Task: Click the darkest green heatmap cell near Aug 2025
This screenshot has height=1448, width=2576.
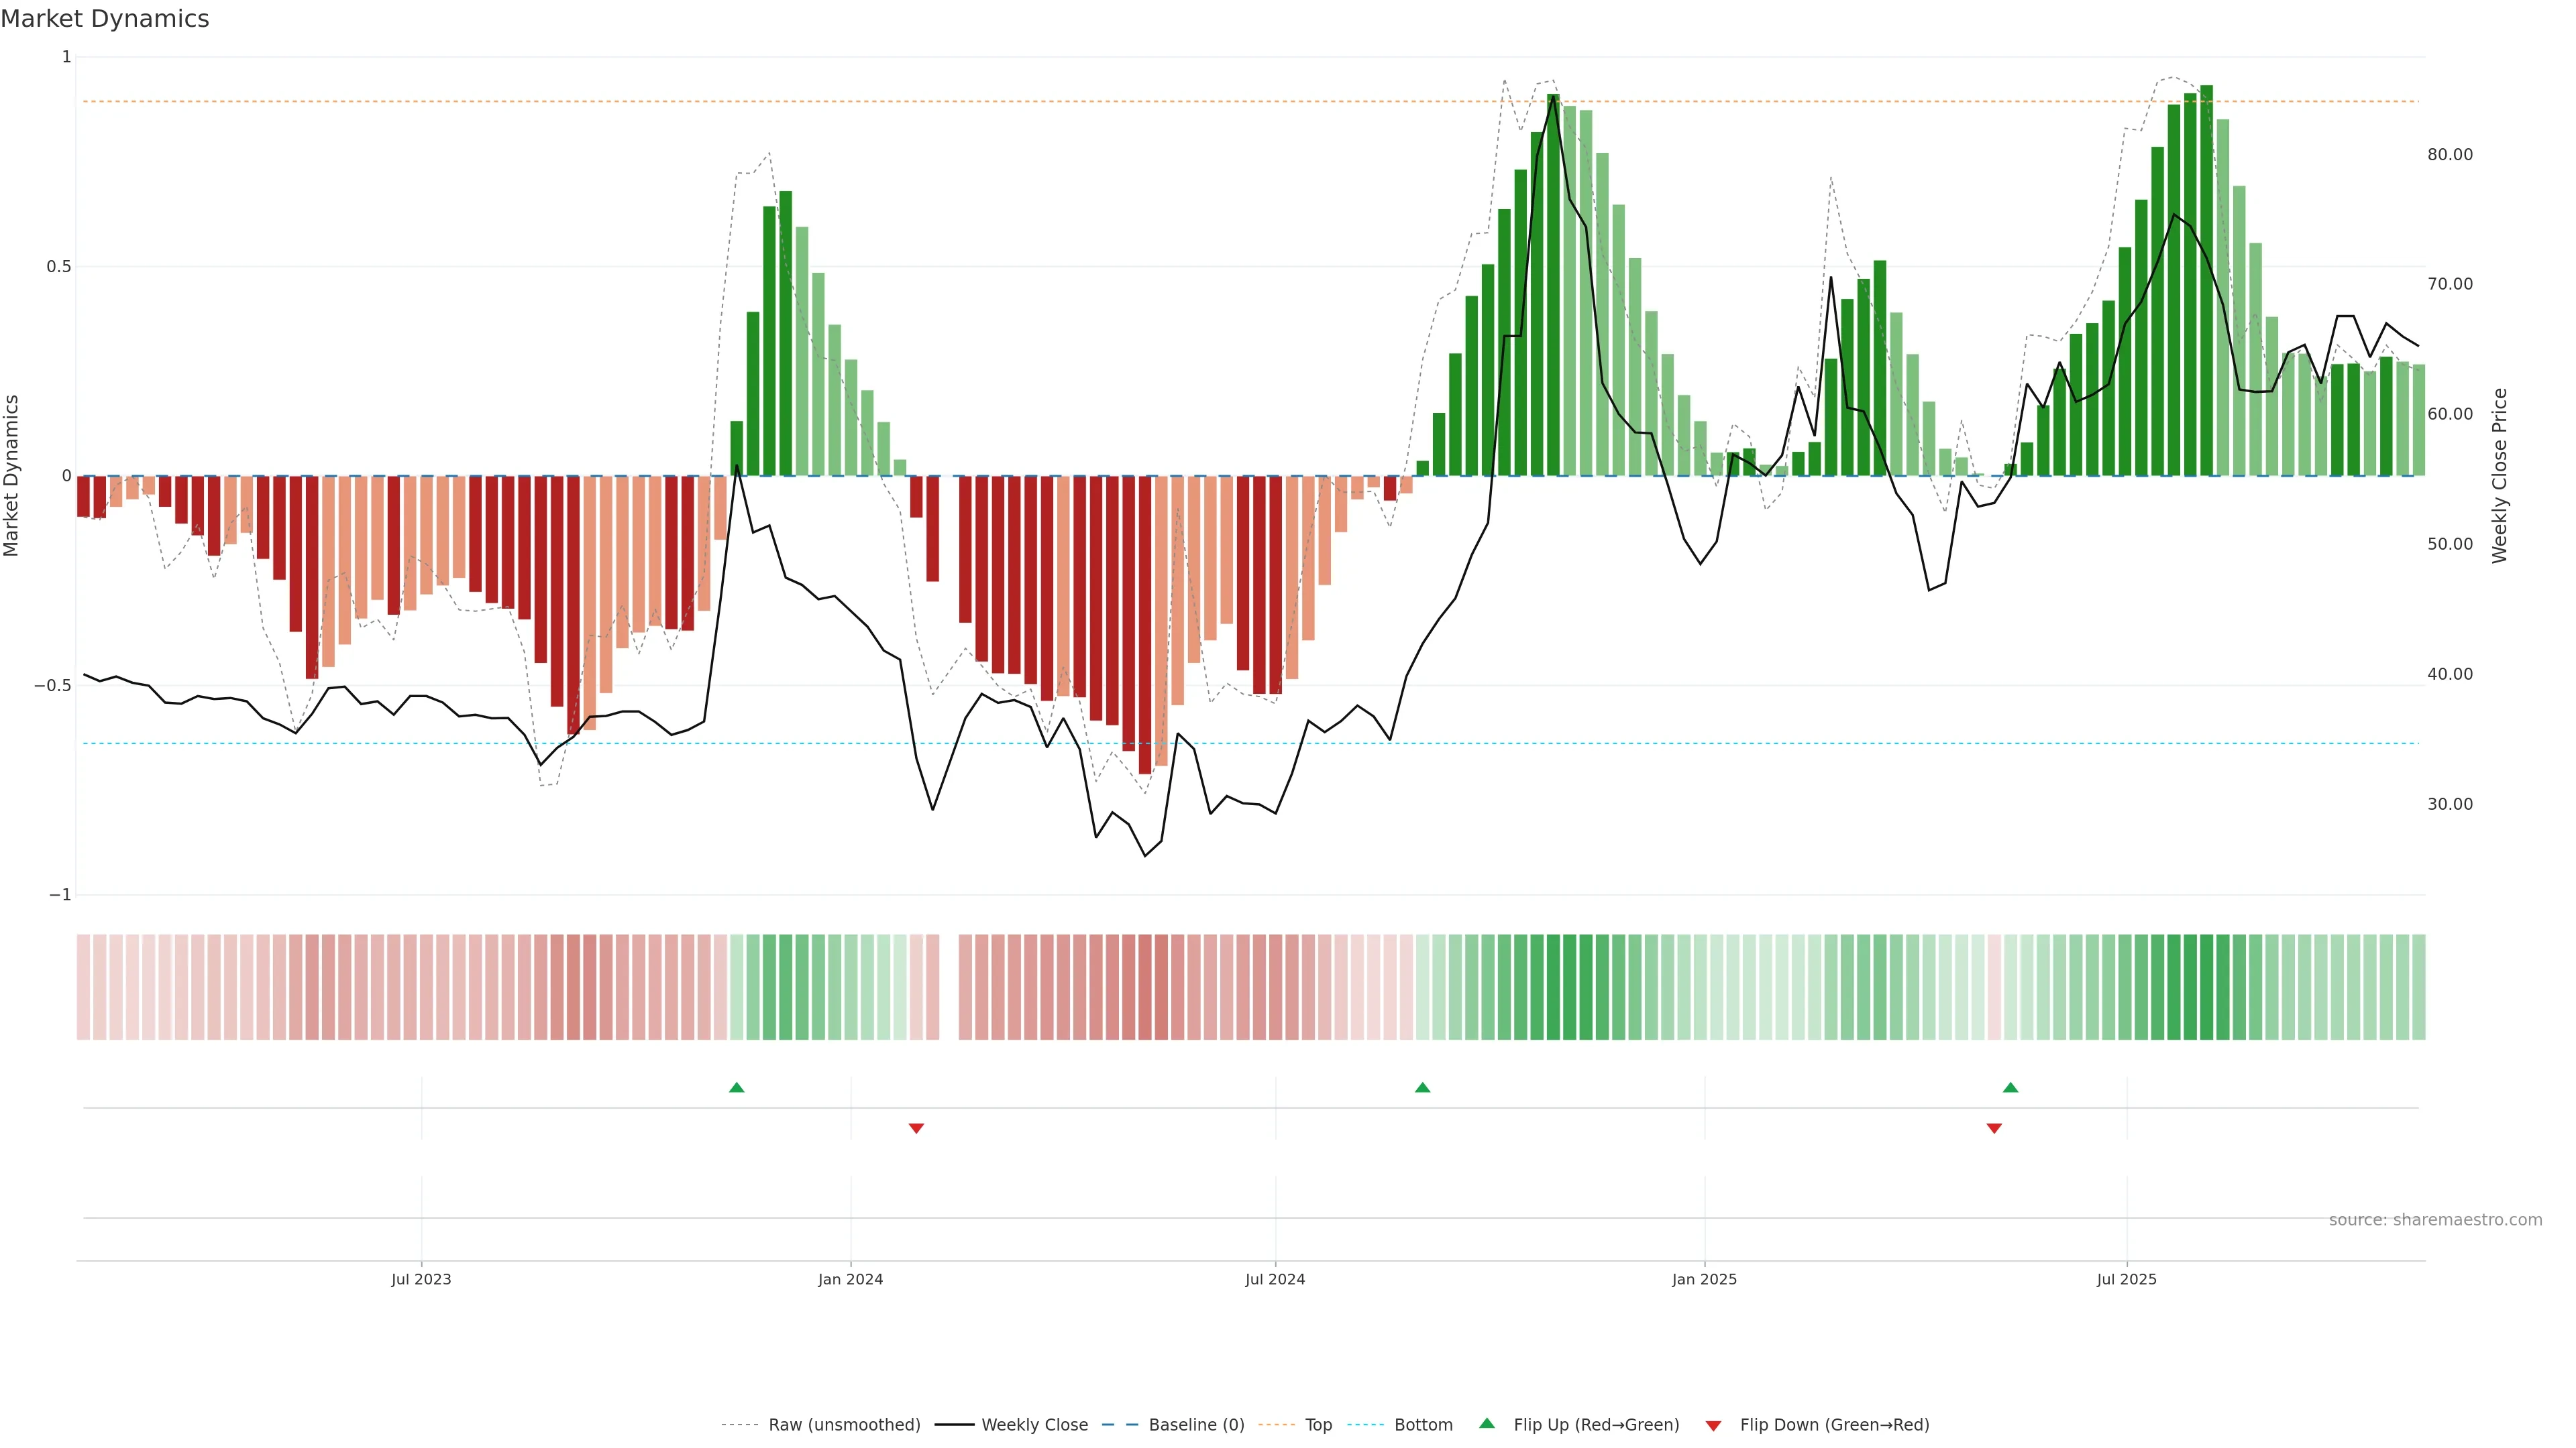Action: [x=2206, y=986]
